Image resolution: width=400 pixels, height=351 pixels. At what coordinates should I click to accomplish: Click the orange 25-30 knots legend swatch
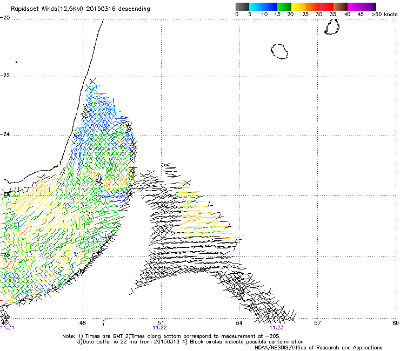pos(312,6)
